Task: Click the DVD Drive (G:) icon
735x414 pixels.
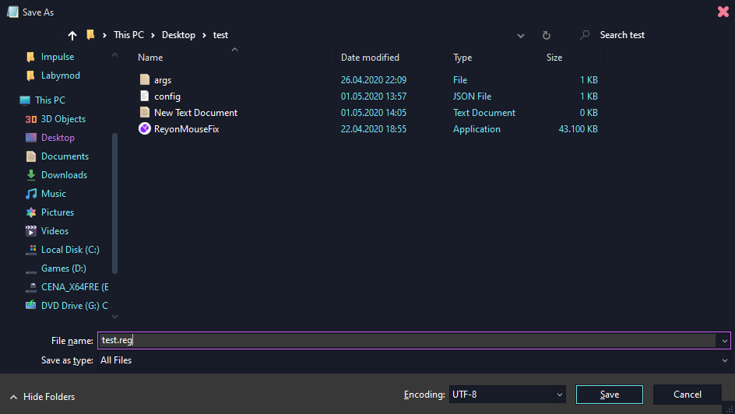Action: (31, 305)
